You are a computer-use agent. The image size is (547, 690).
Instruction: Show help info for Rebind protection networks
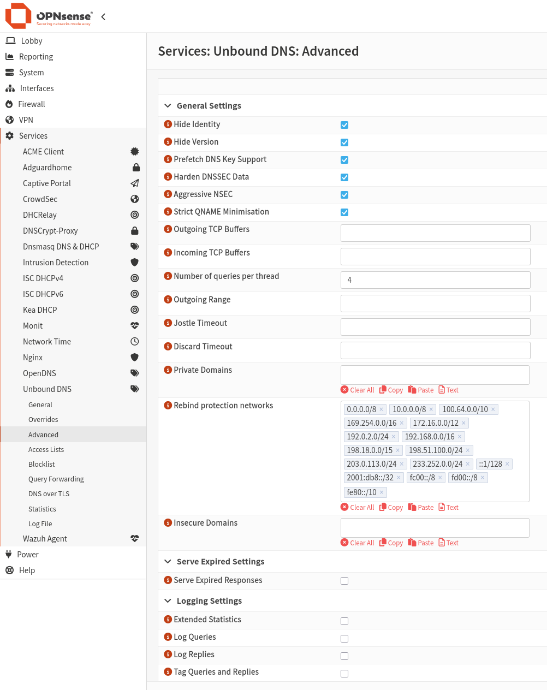click(x=168, y=406)
